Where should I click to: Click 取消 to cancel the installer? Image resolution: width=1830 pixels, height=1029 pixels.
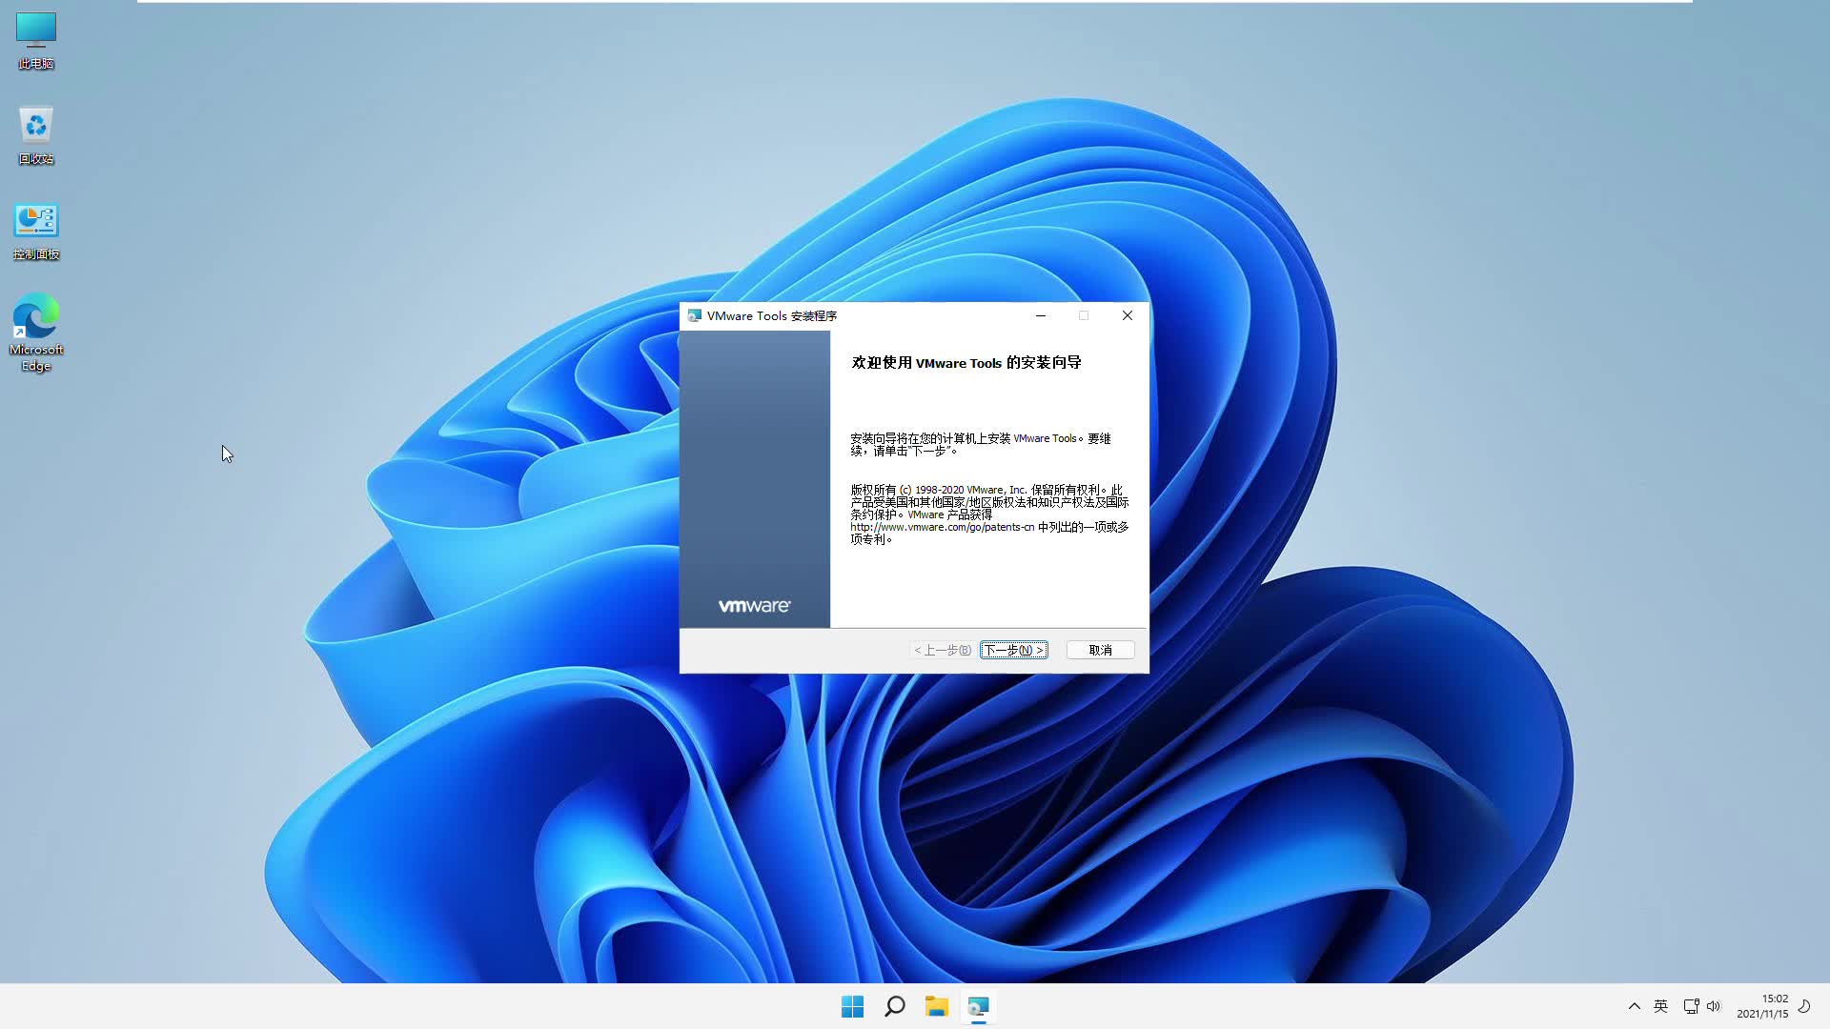[x=1100, y=650]
